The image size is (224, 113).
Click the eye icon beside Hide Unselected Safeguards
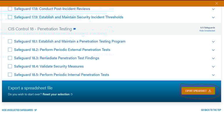pos(35,110)
